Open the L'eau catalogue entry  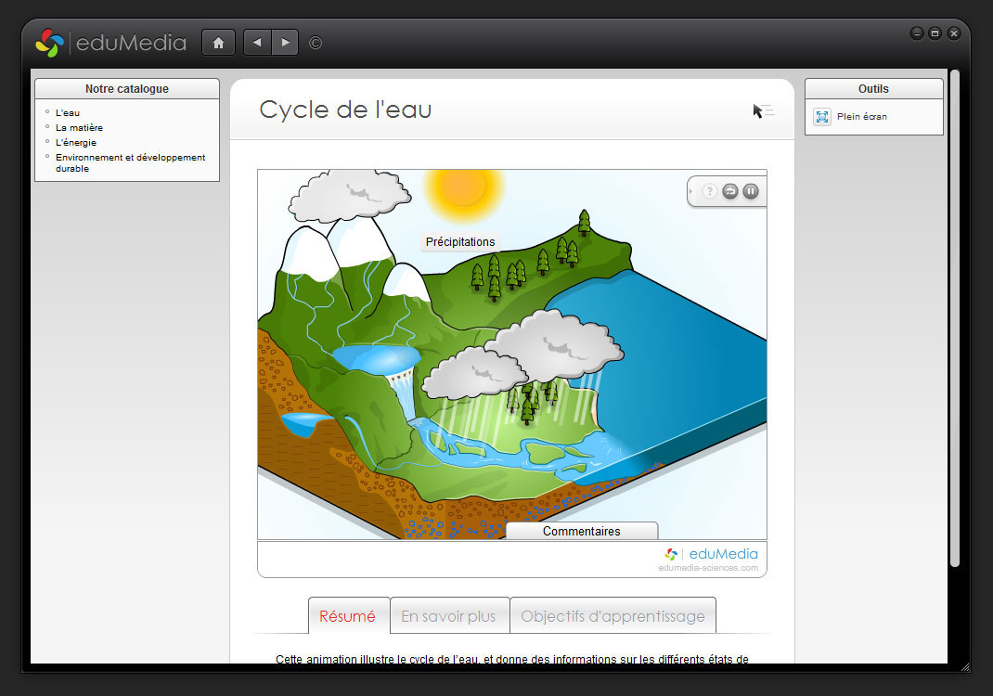coord(68,113)
